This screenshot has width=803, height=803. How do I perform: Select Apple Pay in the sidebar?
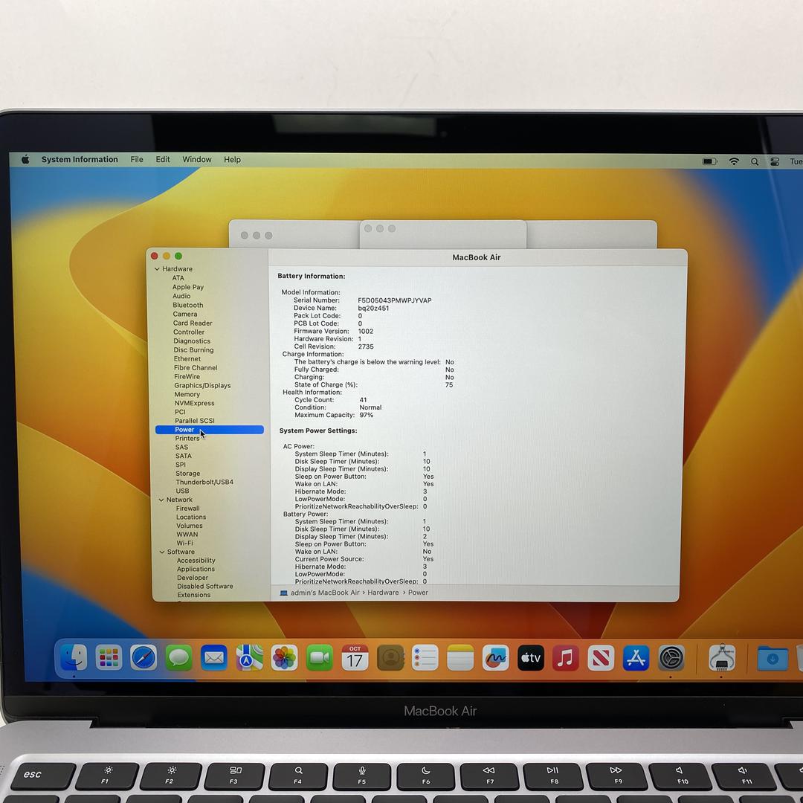(188, 287)
